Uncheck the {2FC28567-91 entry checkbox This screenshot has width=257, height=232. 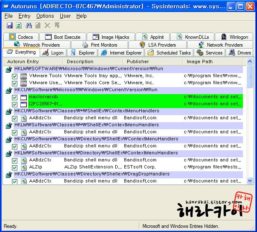(x=14, y=104)
